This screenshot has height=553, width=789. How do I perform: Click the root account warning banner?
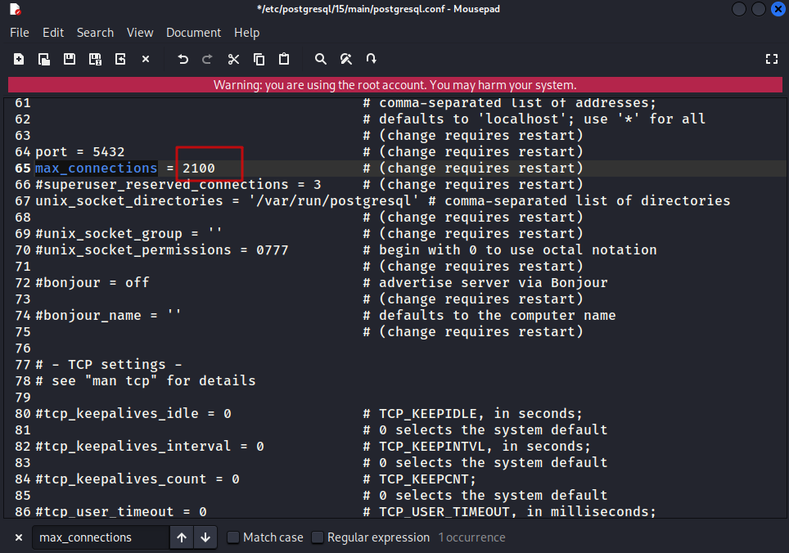tap(395, 85)
